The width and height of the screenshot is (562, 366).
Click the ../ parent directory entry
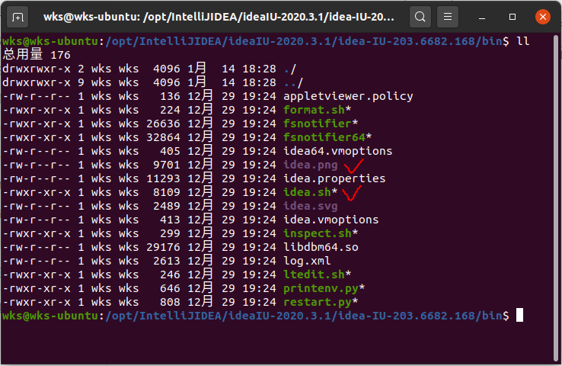pos(293,82)
